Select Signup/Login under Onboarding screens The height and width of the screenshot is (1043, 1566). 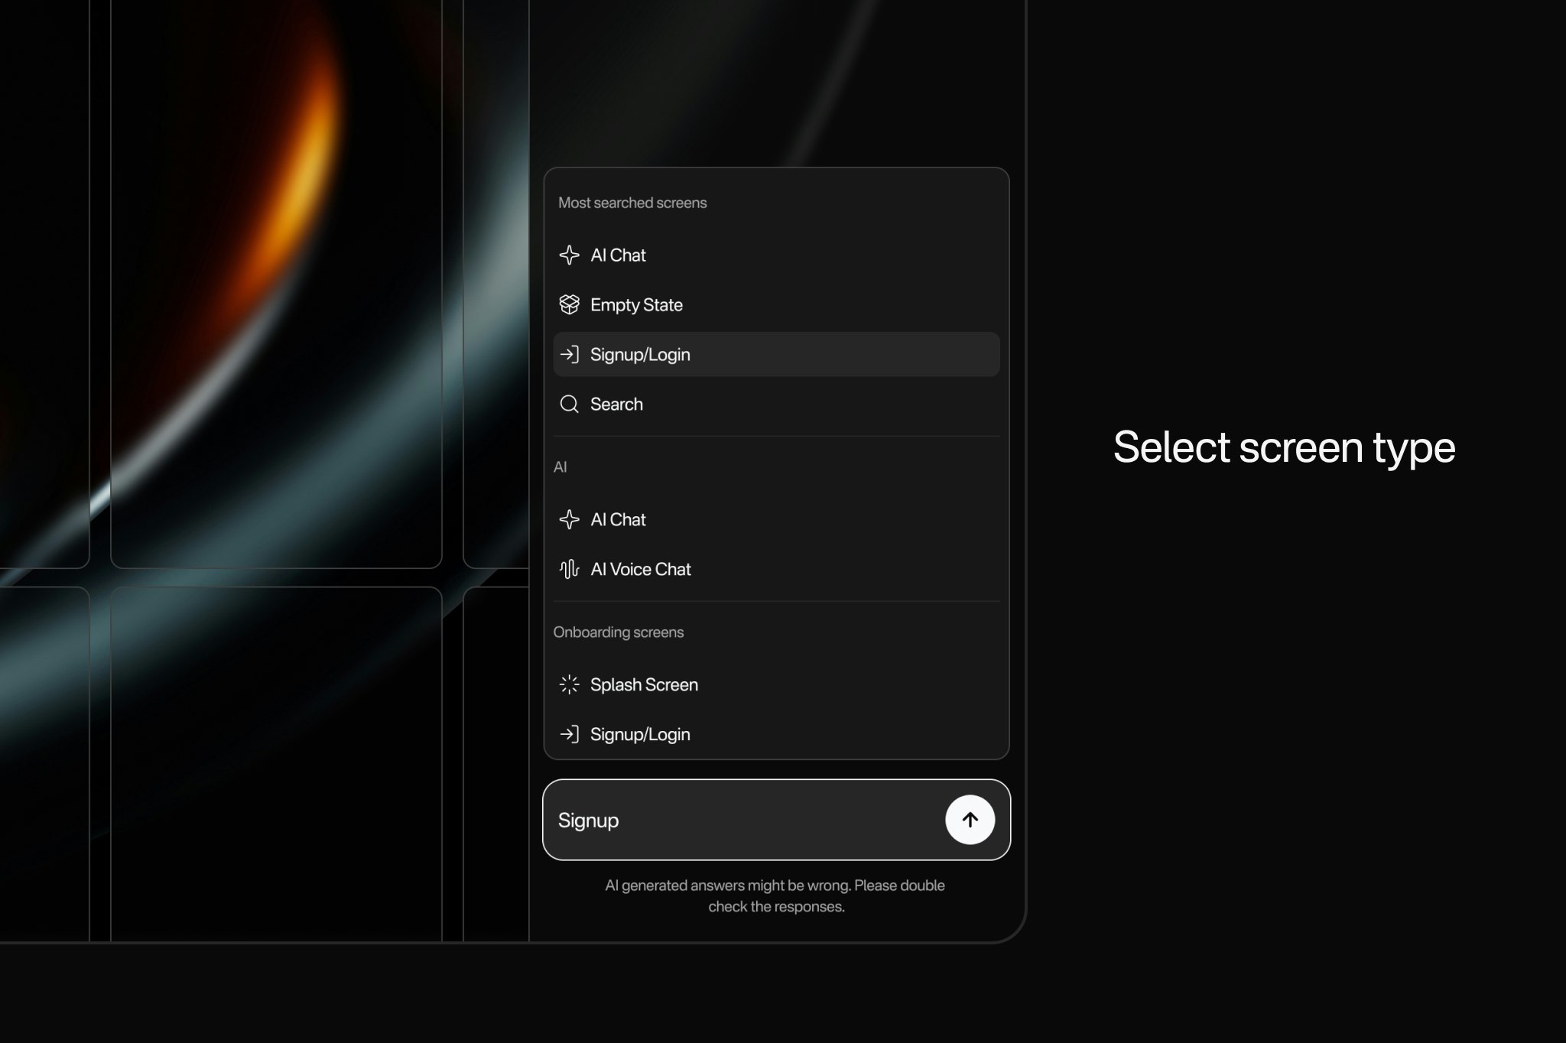tap(640, 735)
